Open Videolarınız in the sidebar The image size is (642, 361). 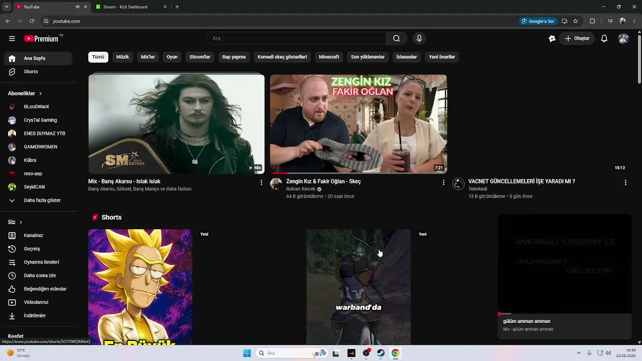[x=38, y=302]
